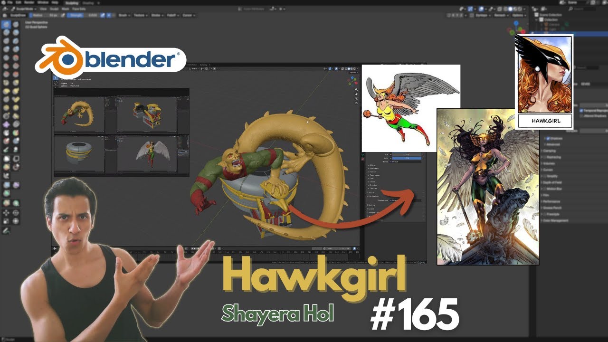Toggle Temporal Reprojection checkbox
The image size is (608, 342).
(580, 110)
